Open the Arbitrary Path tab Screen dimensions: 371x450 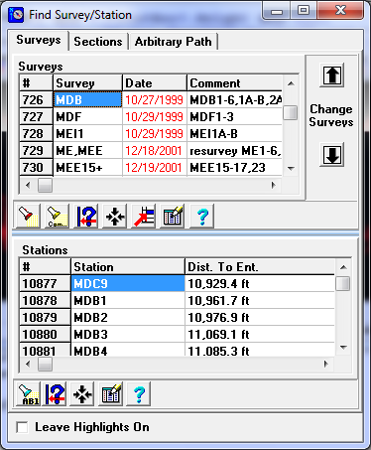click(x=174, y=42)
